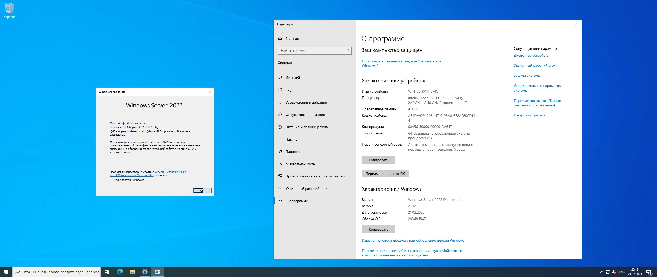Open the Display settings page
The image size is (657, 277).
click(293, 78)
